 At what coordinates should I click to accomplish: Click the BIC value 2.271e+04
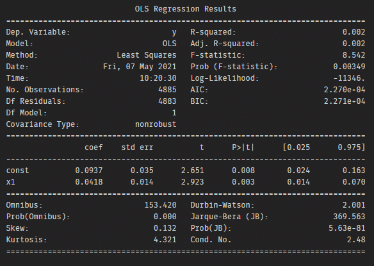coord(345,101)
